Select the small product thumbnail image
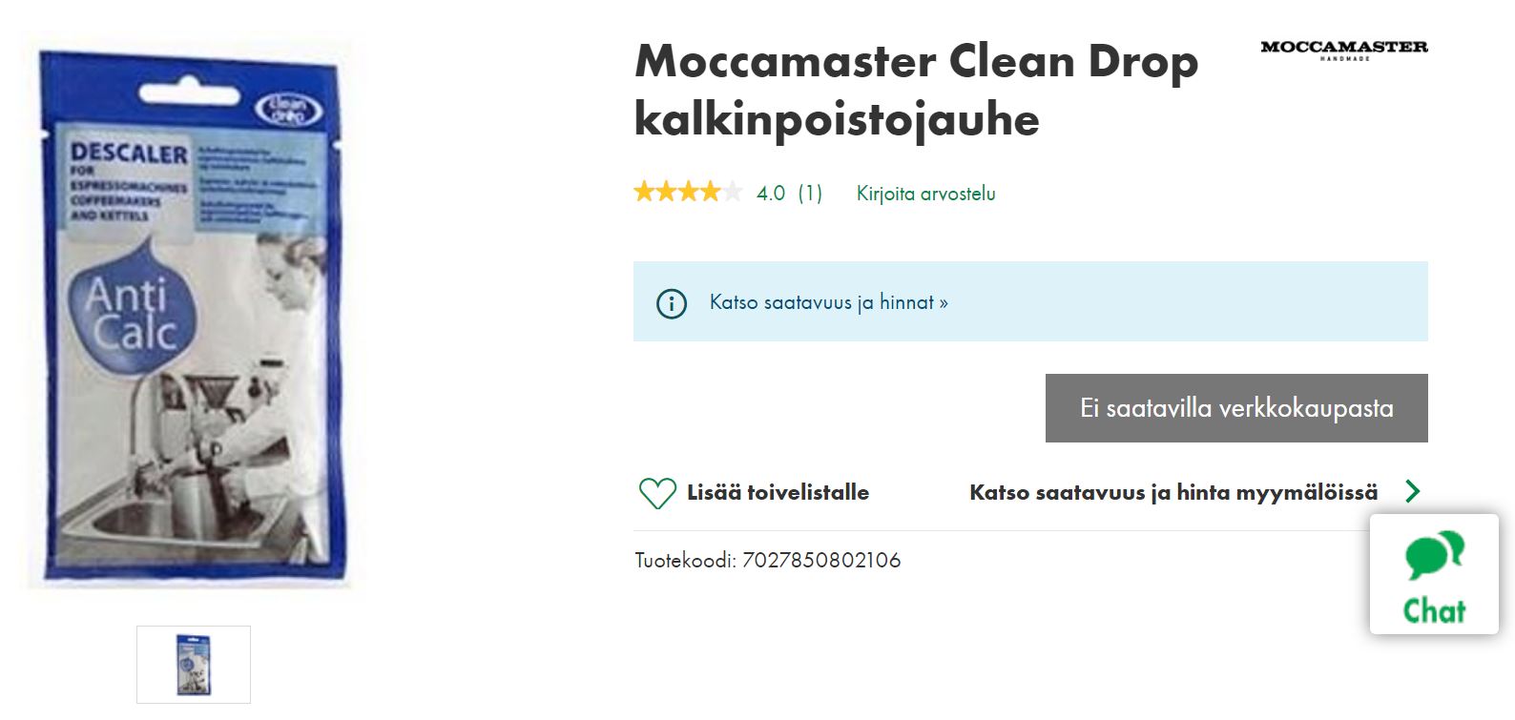The image size is (1515, 720). click(x=195, y=664)
